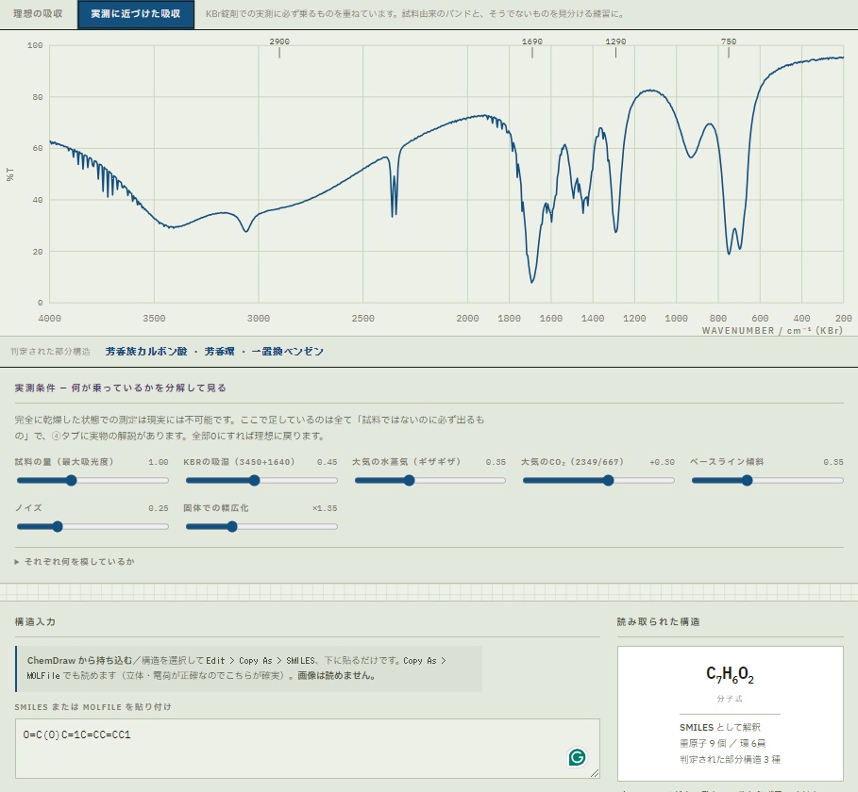Image resolution: width=858 pixels, height=792 pixels.
Task: Click the 構造入力 section heading
Action: (x=35, y=621)
